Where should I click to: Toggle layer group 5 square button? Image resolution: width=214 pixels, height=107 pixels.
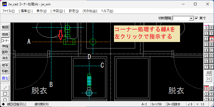tap(206, 56)
